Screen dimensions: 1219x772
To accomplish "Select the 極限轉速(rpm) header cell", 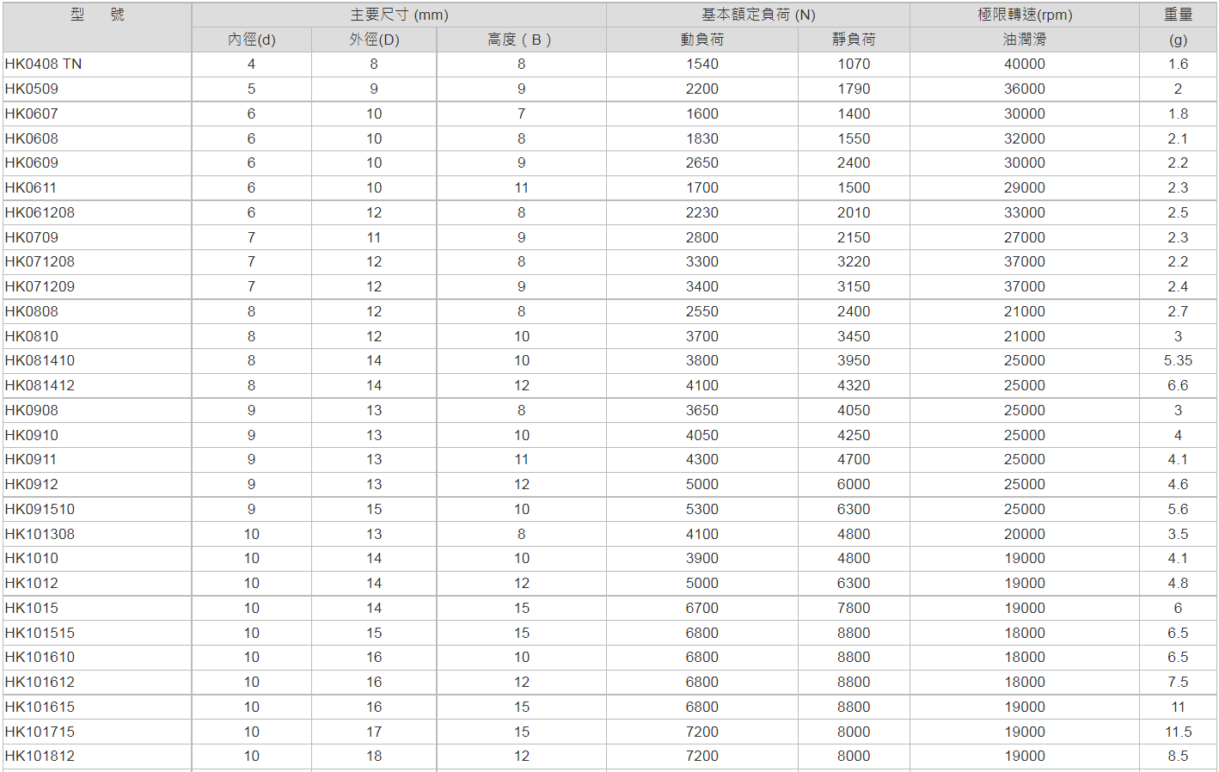I will 1025,15.
